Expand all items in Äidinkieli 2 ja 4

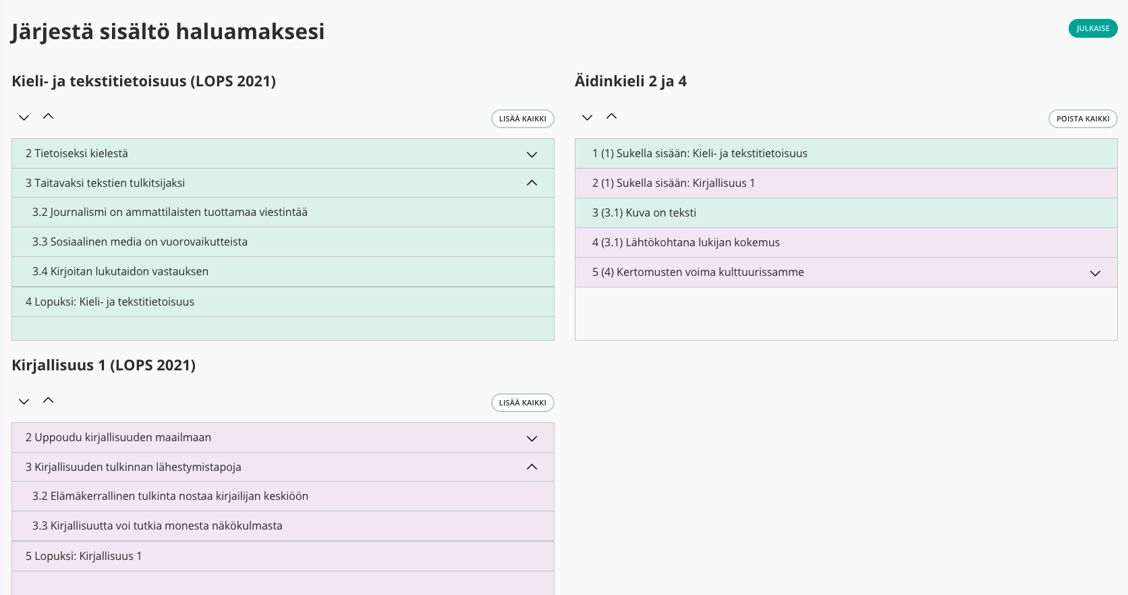(588, 117)
